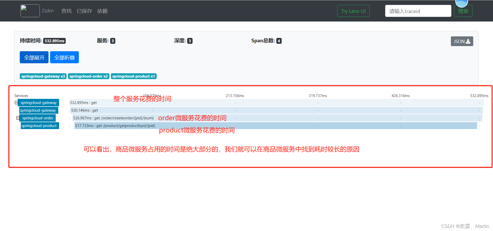Click the 426.316ms timeline label
The image size is (493, 231).
(401, 96)
